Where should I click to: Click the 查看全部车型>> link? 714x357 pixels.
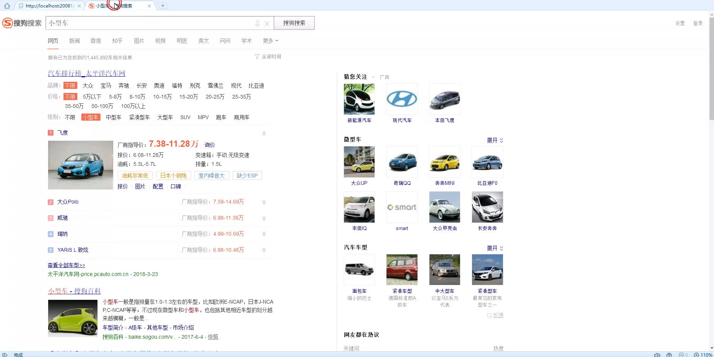(66, 265)
